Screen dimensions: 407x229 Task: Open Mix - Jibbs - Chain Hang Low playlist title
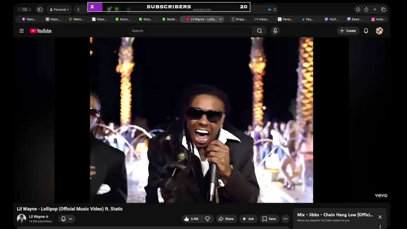pos(335,215)
